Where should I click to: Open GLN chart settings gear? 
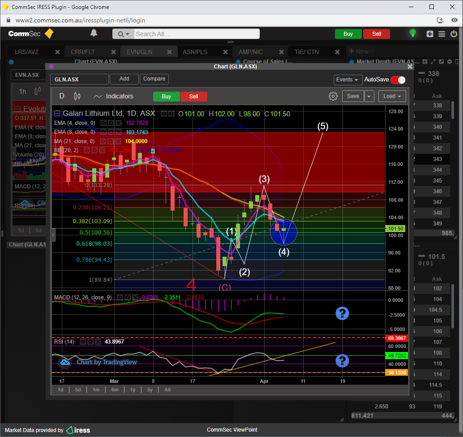(x=333, y=96)
